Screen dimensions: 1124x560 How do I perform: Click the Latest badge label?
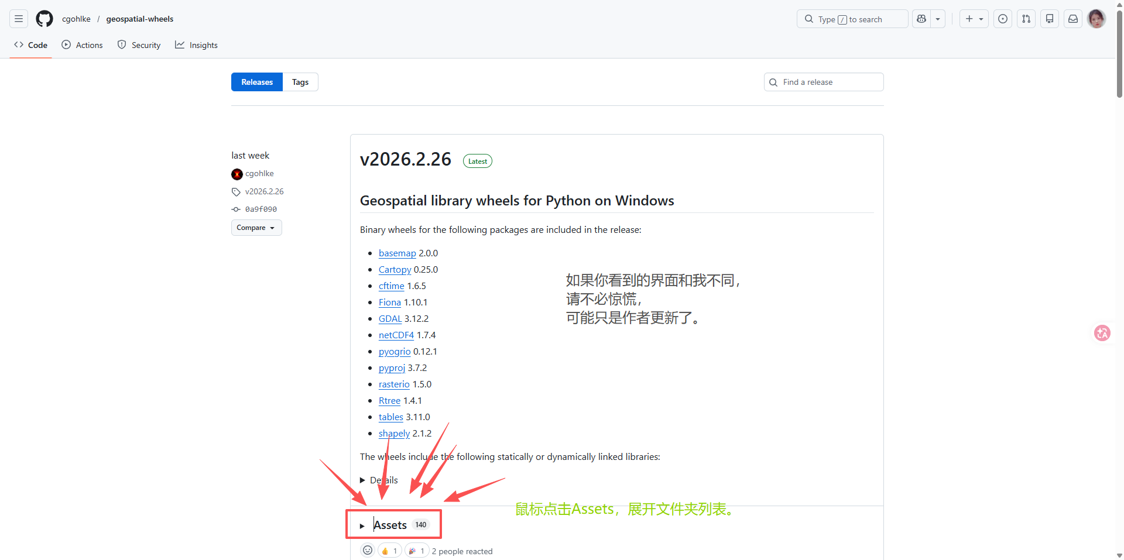[x=478, y=161]
